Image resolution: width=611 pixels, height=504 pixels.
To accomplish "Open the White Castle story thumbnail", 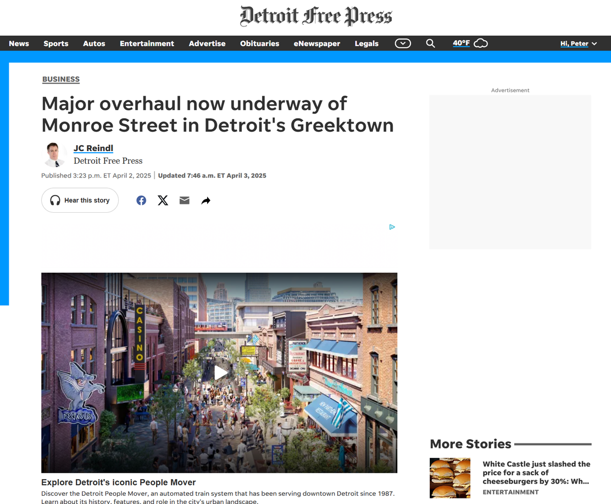I will 450,478.
